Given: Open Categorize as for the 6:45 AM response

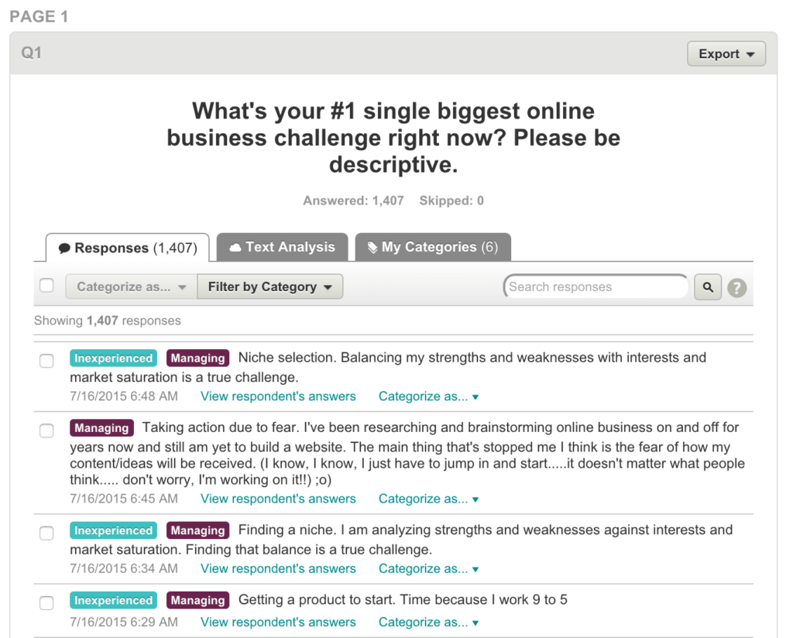Looking at the screenshot, I should point(428,499).
